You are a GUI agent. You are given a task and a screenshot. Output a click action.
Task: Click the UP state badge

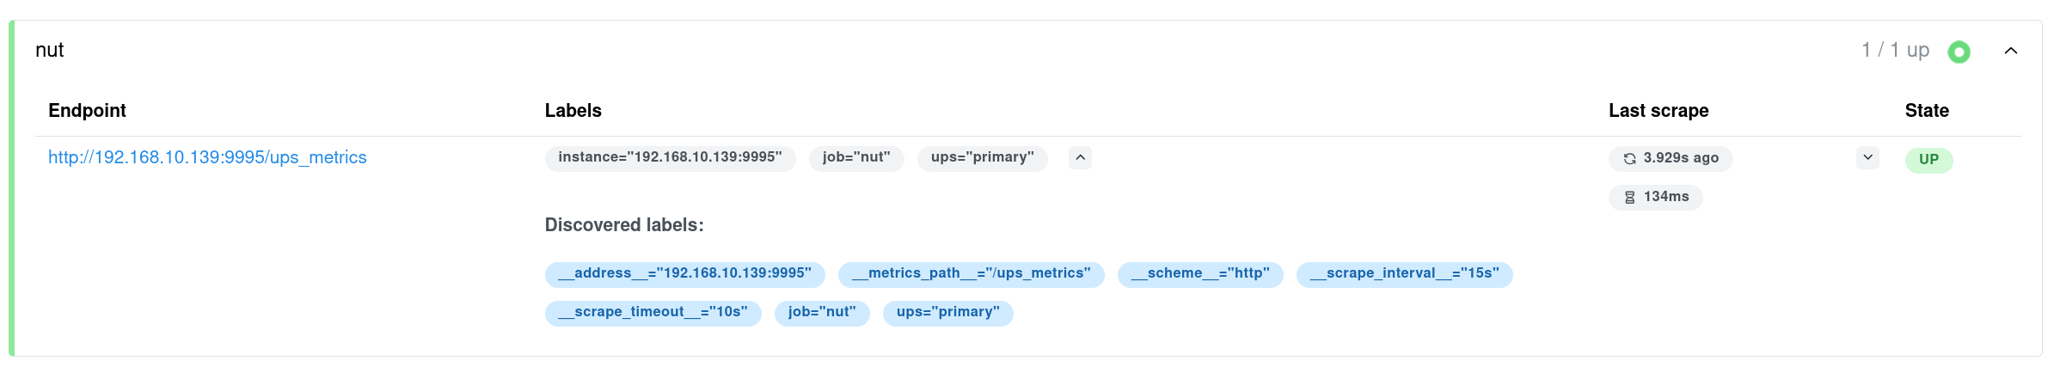coord(1928,160)
